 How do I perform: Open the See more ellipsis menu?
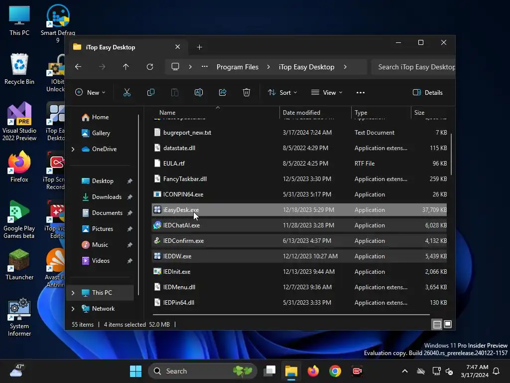click(x=361, y=92)
